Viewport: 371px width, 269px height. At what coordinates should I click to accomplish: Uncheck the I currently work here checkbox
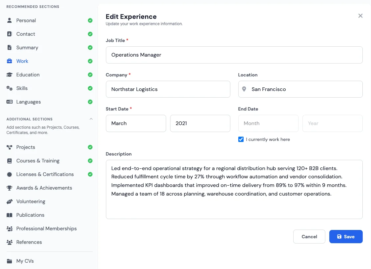pyautogui.click(x=241, y=139)
